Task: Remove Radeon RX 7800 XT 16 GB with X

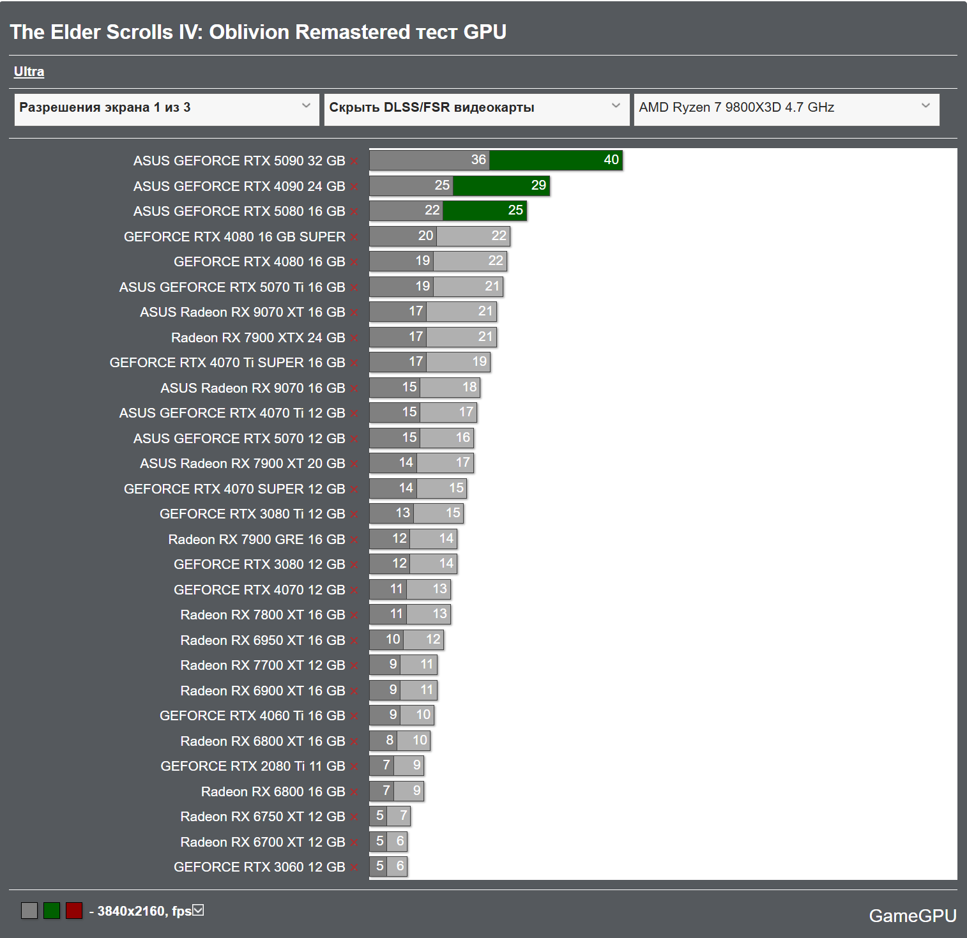Action: point(354,616)
